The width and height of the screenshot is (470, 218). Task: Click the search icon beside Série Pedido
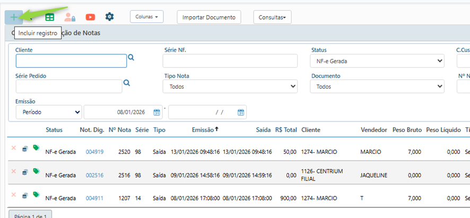(x=127, y=83)
